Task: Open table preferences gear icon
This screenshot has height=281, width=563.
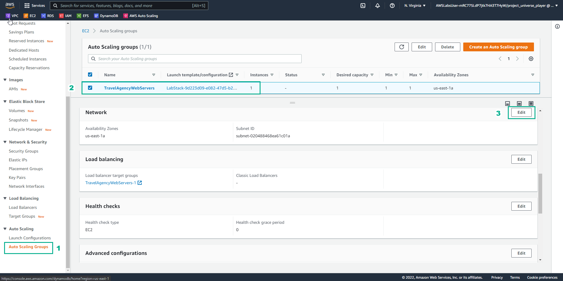Action: pos(531,59)
